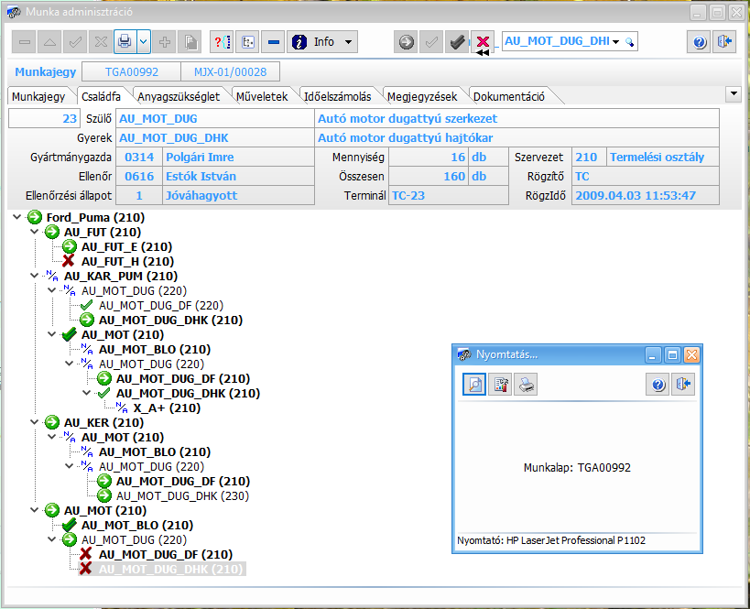Click the grey circled arrow status button
Viewport: 750px width, 609px height.
tap(406, 42)
